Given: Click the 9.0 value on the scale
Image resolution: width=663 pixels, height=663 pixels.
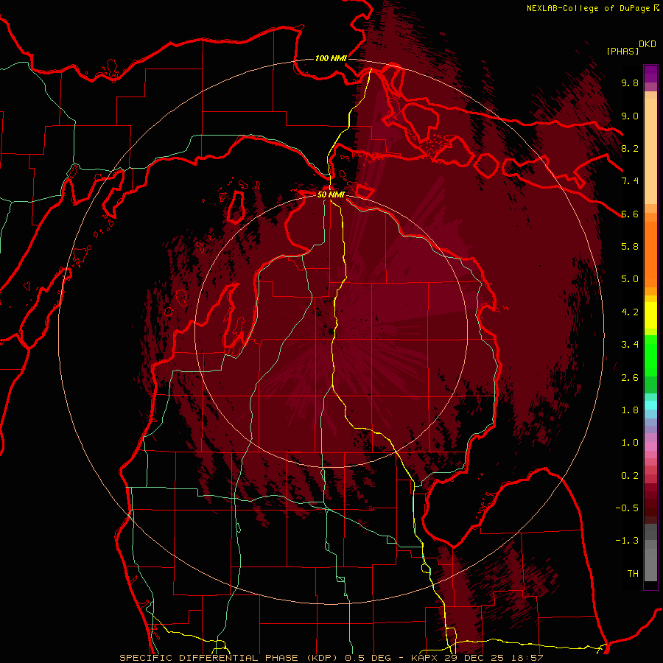Looking at the screenshot, I should click(630, 116).
